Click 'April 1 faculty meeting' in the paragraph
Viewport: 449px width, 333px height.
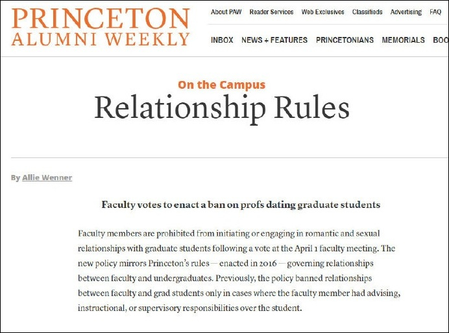pos(340,248)
